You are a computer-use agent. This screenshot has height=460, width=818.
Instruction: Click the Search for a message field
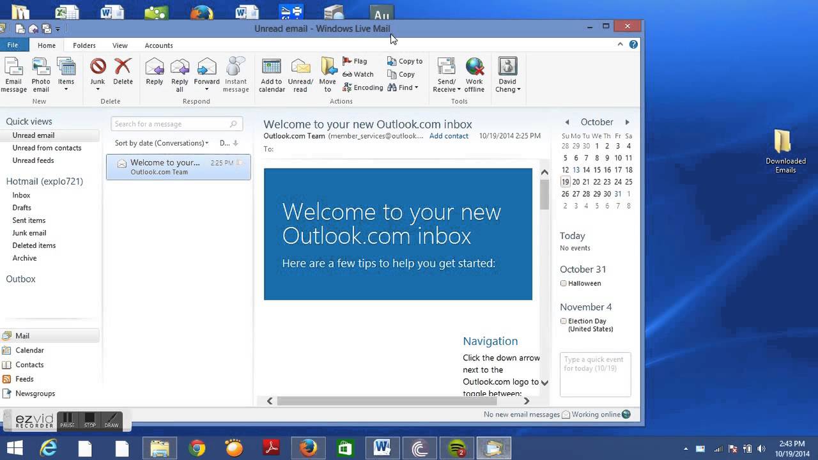[x=176, y=124]
